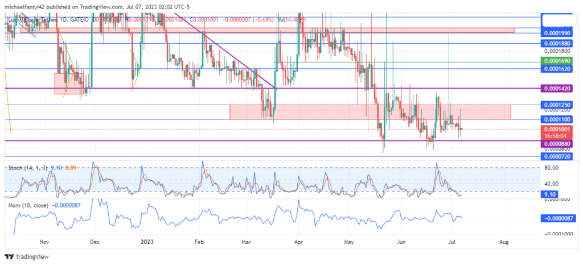Click the 0.0001880 price level label
This screenshot has height=265, width=583.
[x=557, y=43]
